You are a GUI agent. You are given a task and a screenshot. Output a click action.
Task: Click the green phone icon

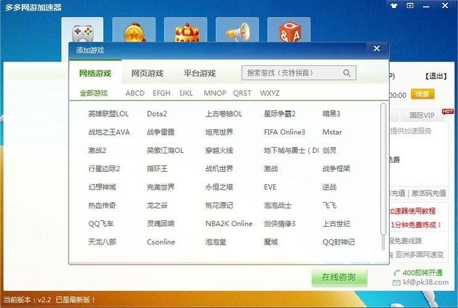pyautogui.click(x=396, y=273)
